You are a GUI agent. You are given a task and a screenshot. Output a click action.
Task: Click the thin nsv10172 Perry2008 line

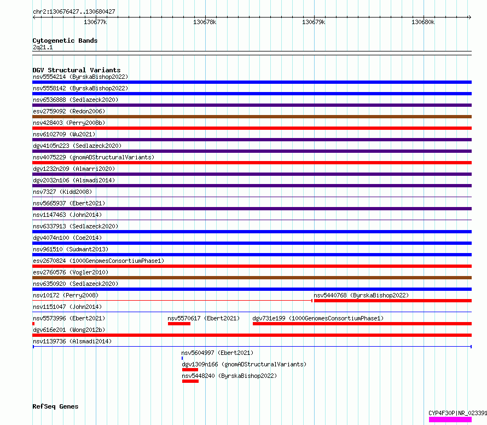pos(172,301)
